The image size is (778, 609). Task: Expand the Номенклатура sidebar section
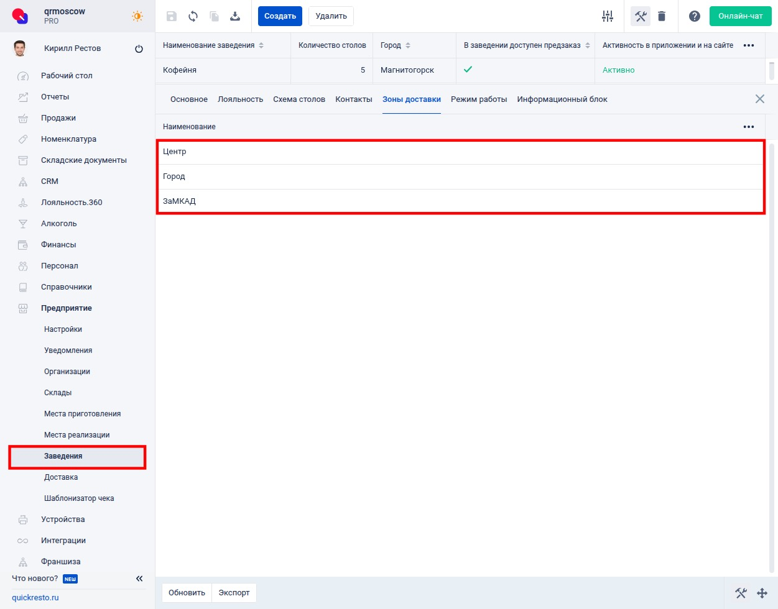(68, 139)
